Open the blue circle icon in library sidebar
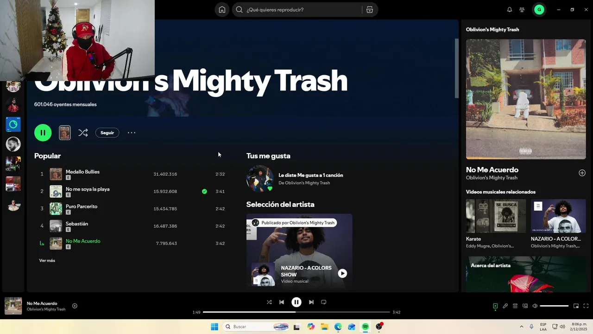This screenshot has height=334, width=593. click(x=13, y=124)
